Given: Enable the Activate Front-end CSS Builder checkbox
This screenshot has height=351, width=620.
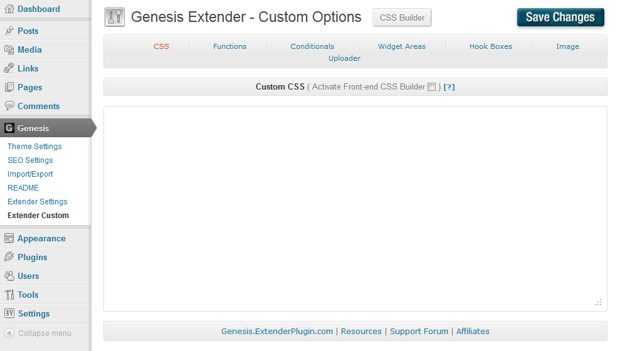Looking at the screenshot, I should click(x=431, y=87).
